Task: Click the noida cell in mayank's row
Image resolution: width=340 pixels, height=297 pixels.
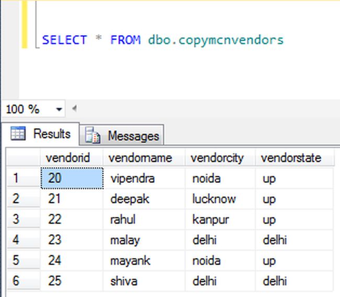Action: (x=220, y=260)
